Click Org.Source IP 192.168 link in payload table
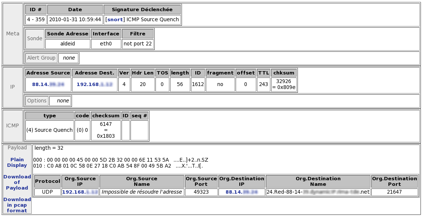 (x=80, y=192)
